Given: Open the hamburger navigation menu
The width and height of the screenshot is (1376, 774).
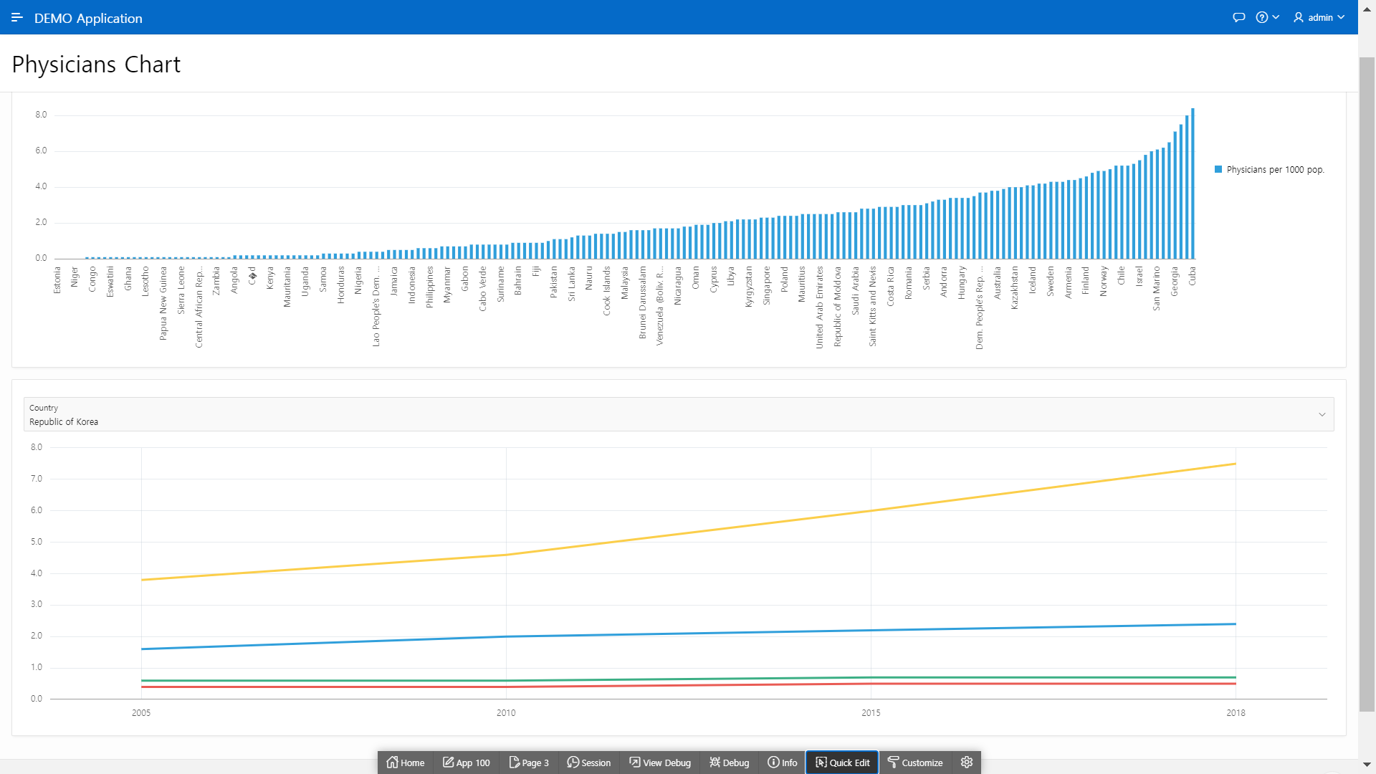Looking at the screenshot, I should pos(17,17).
